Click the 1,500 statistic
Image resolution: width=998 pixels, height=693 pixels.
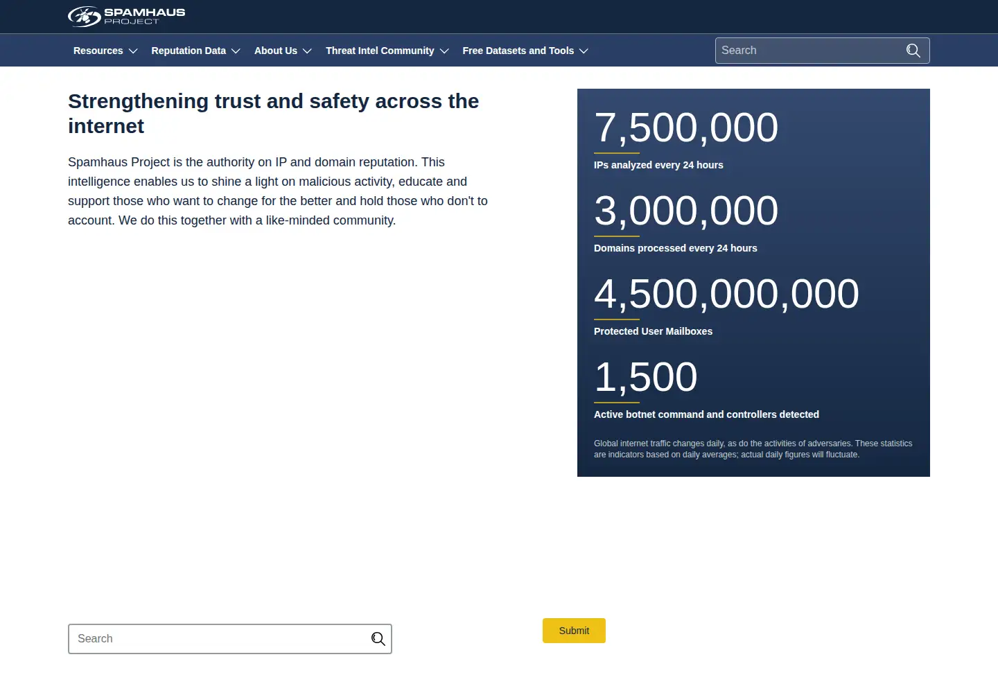click(x=646, y=377)
